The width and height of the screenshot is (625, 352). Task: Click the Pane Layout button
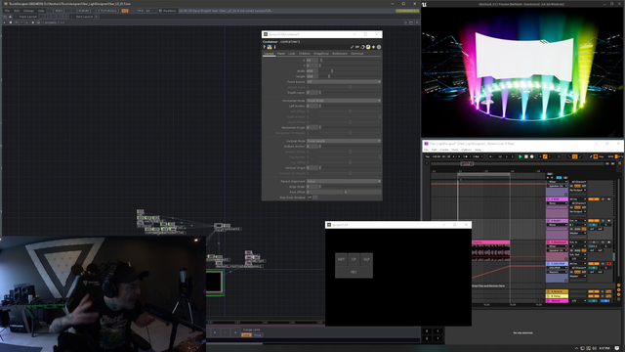pos(28,17)
